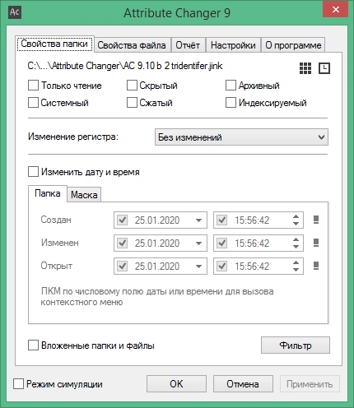Screen dimensions: 354x408
Task: Switch to Свойства папки tab
Action: point(54,44)
